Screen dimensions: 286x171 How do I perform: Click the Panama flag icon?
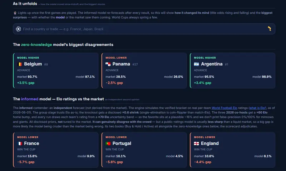(108, 64)
